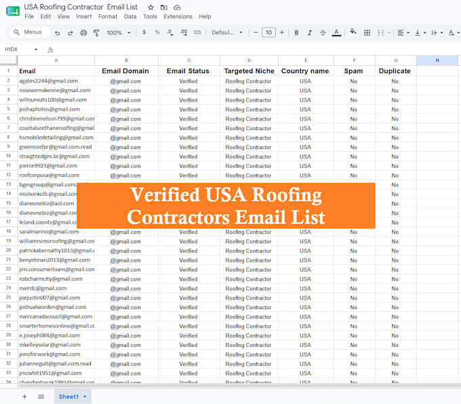Select cell with agates2244@gmail.com

point(56,81)
